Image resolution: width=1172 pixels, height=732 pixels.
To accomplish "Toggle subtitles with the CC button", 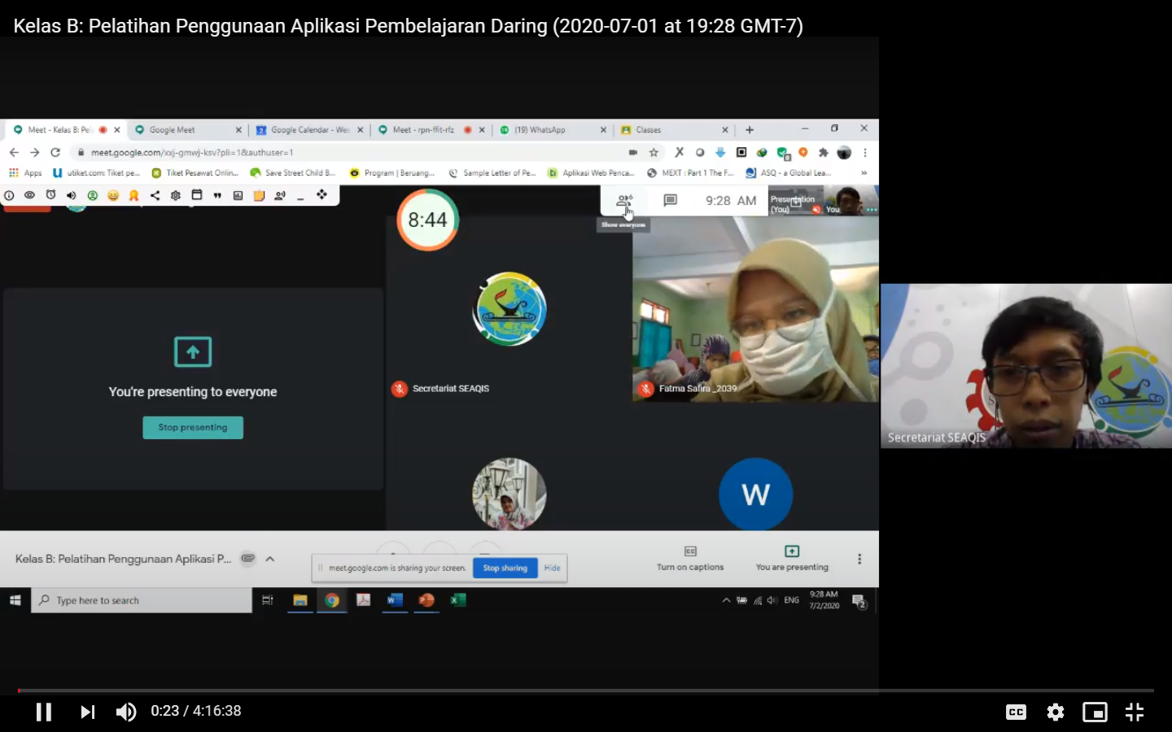I will 1016,712.
